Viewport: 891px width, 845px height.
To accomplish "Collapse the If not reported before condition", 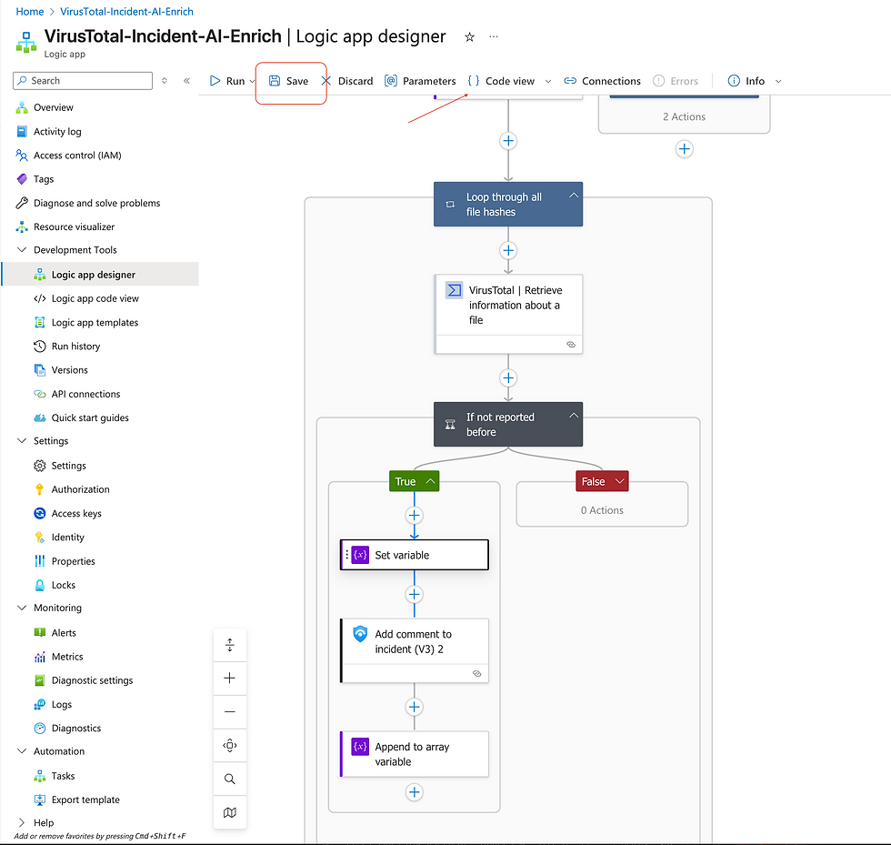I will [x=574, y=416].
